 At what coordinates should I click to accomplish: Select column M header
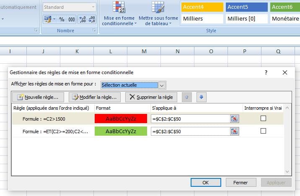click(144, 51)
